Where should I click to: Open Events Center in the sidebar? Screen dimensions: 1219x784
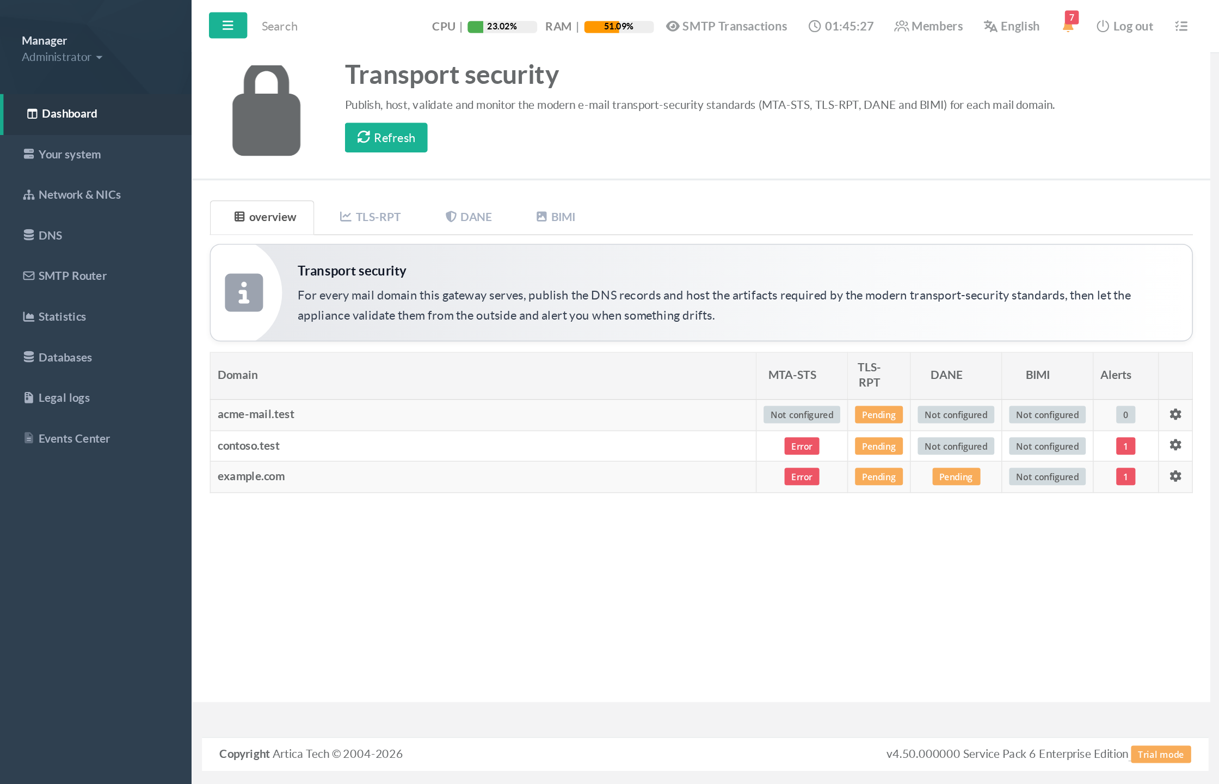96,439
